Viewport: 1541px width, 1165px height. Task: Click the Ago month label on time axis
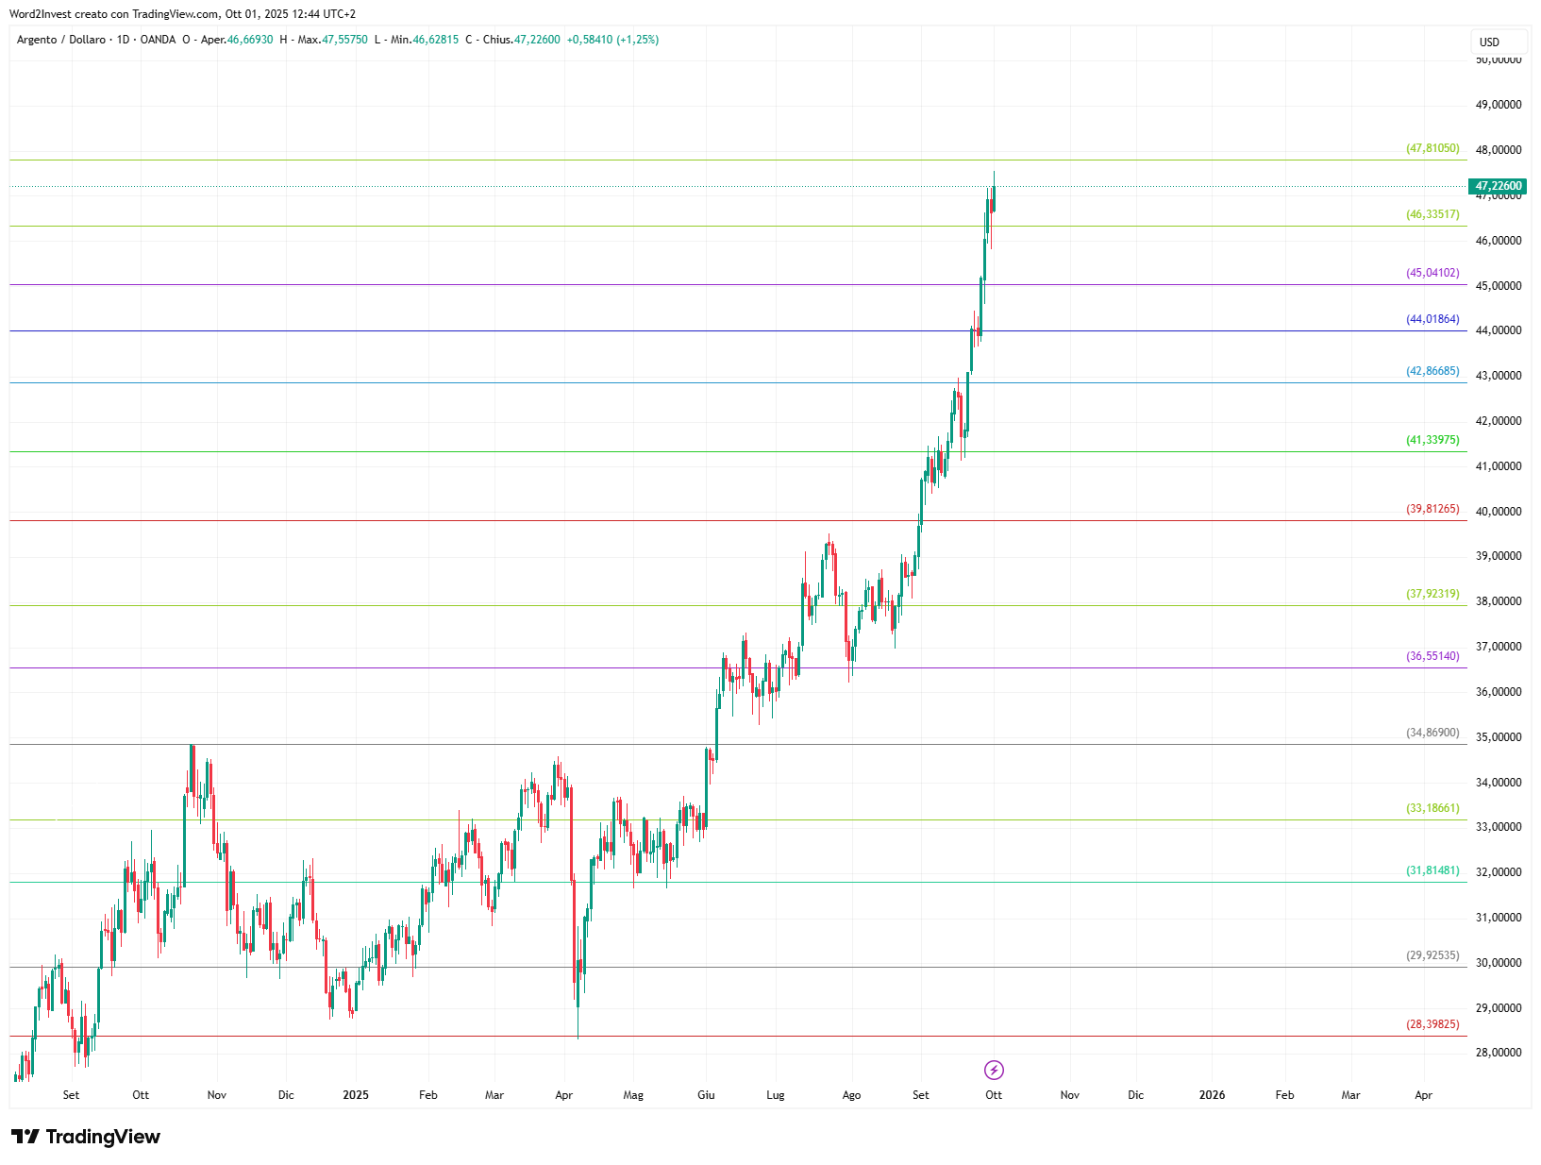pos(851,1095)
